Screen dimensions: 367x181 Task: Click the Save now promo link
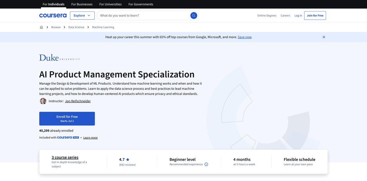(245, 37)
